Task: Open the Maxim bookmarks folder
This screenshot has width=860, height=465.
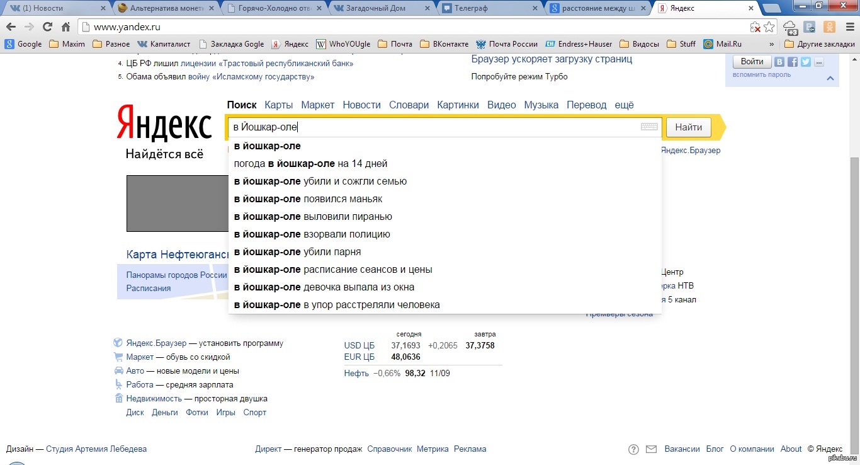Action: click(67, 44)
